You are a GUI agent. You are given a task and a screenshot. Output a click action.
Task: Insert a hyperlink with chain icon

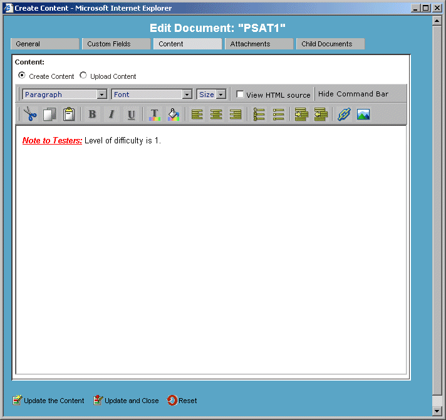tap(344, 115)
